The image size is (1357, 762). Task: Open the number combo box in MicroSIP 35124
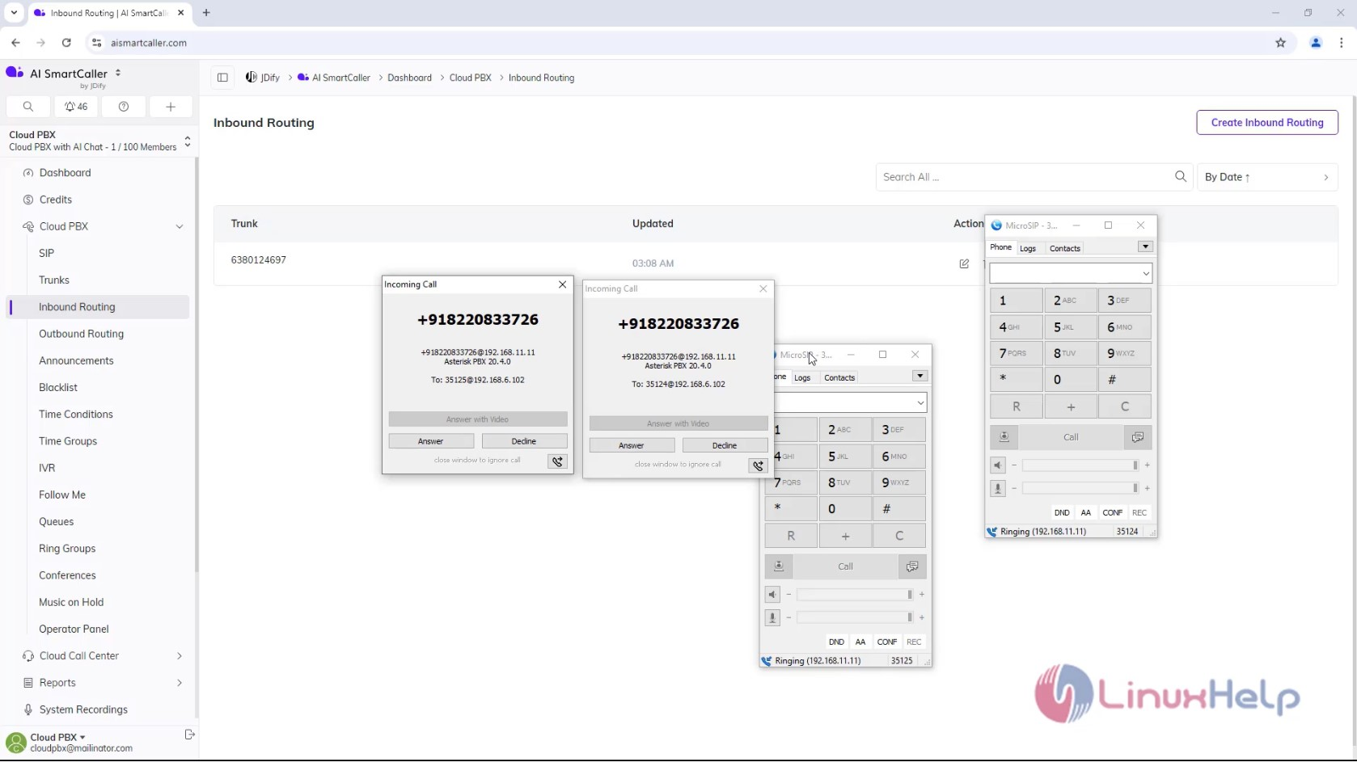1071,274
